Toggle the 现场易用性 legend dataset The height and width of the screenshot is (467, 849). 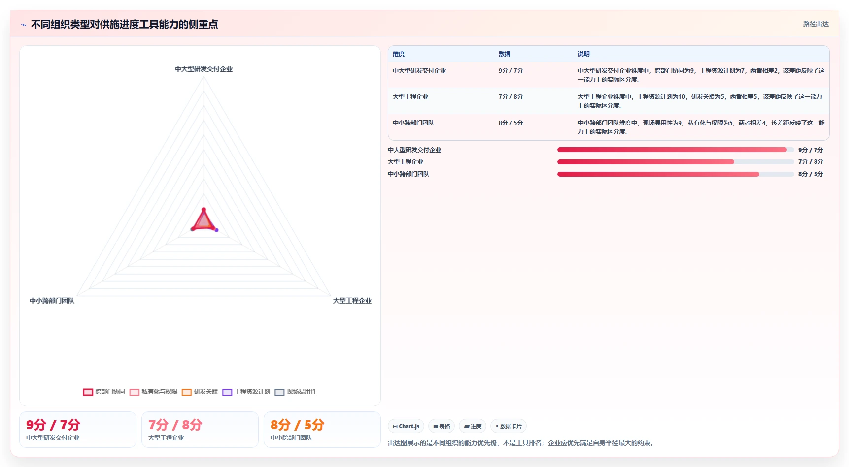coord(296,392)
